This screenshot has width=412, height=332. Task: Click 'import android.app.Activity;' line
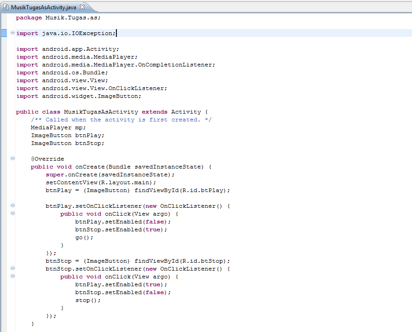click(67, 49)
